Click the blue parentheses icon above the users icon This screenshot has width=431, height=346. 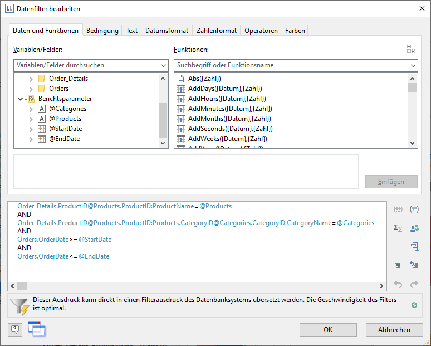(x=414, y=209)
